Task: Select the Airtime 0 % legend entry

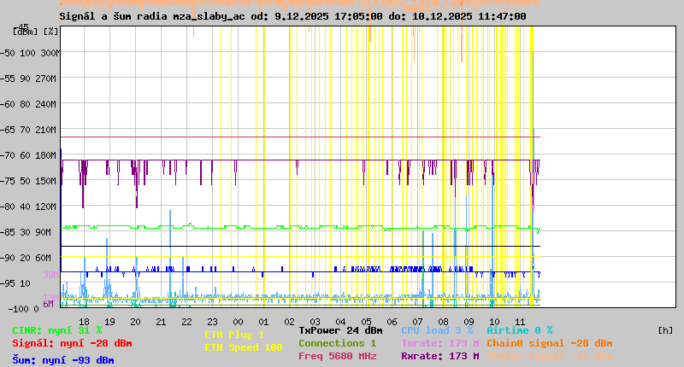Action: point(519,330)
